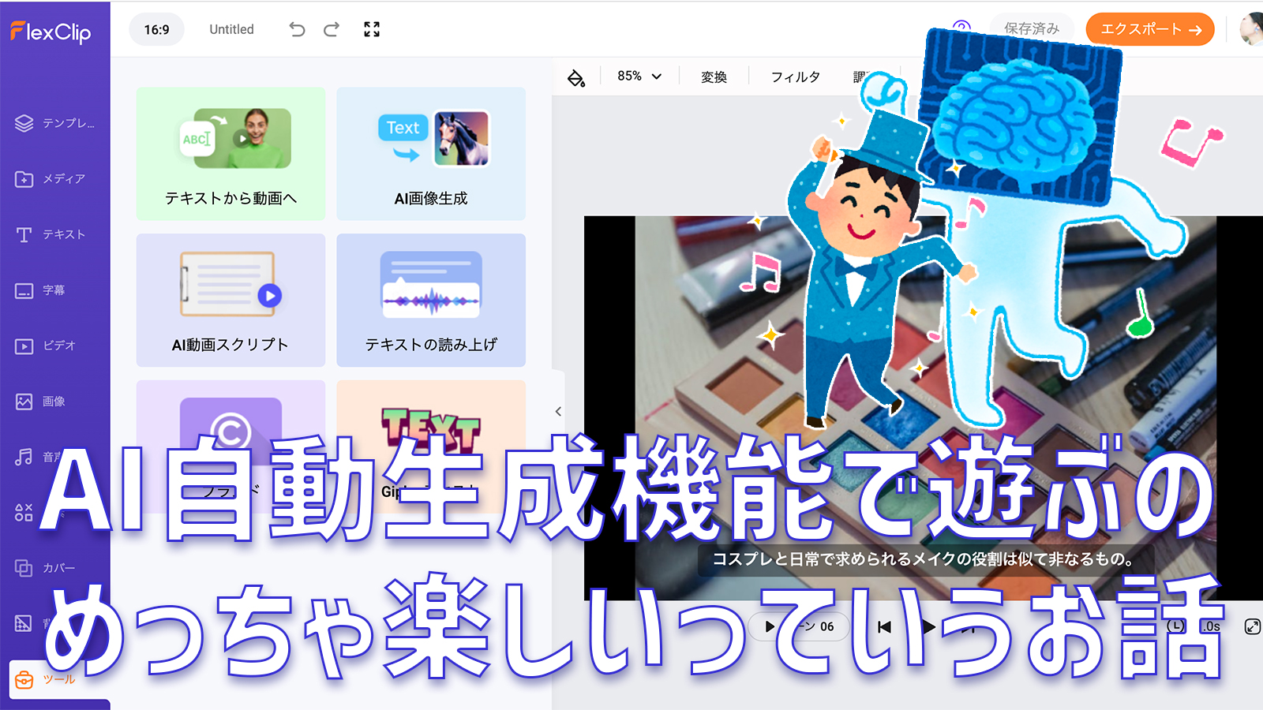Collapse the side panel arrow
1263x710 pixels.
(x=558, y=411)
